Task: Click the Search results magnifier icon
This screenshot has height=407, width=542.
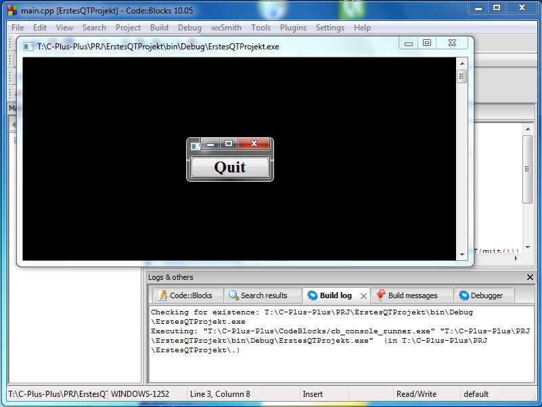Action: (x=233, y=295)
